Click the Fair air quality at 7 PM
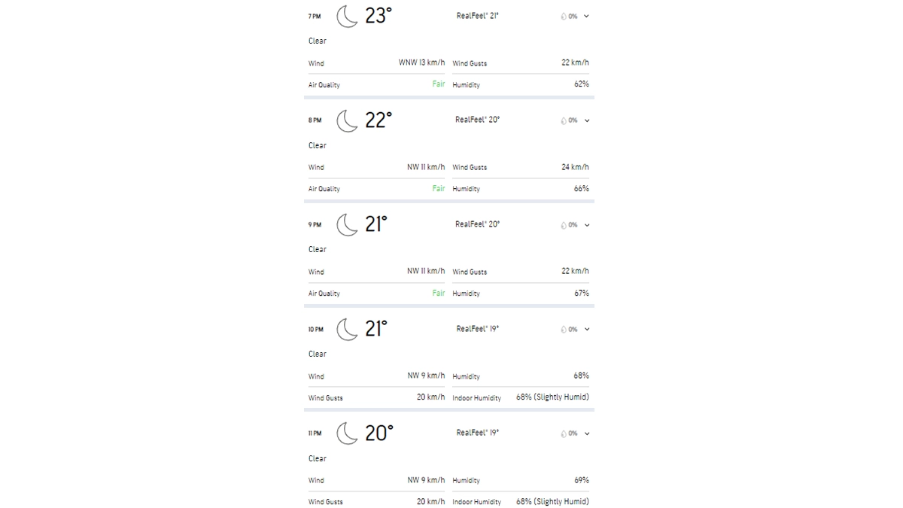Screen dimensions: 903x508 (x=439, y=84)
